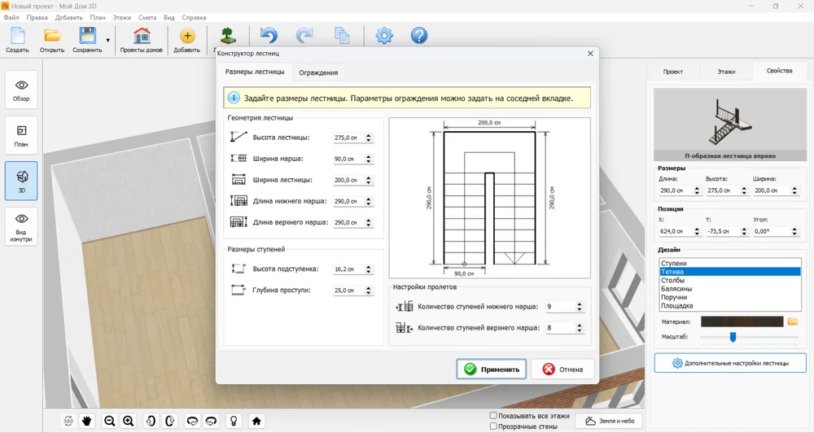Adjust the Глубина проступи spinner

click(x=369, y=291)
